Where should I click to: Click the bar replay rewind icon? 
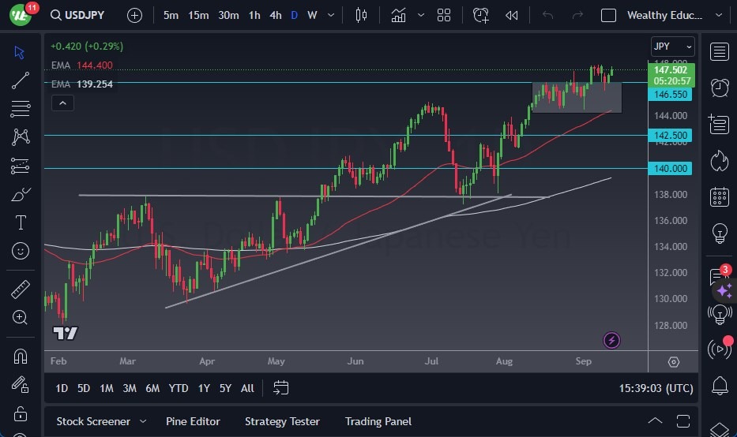pos(512,15)
